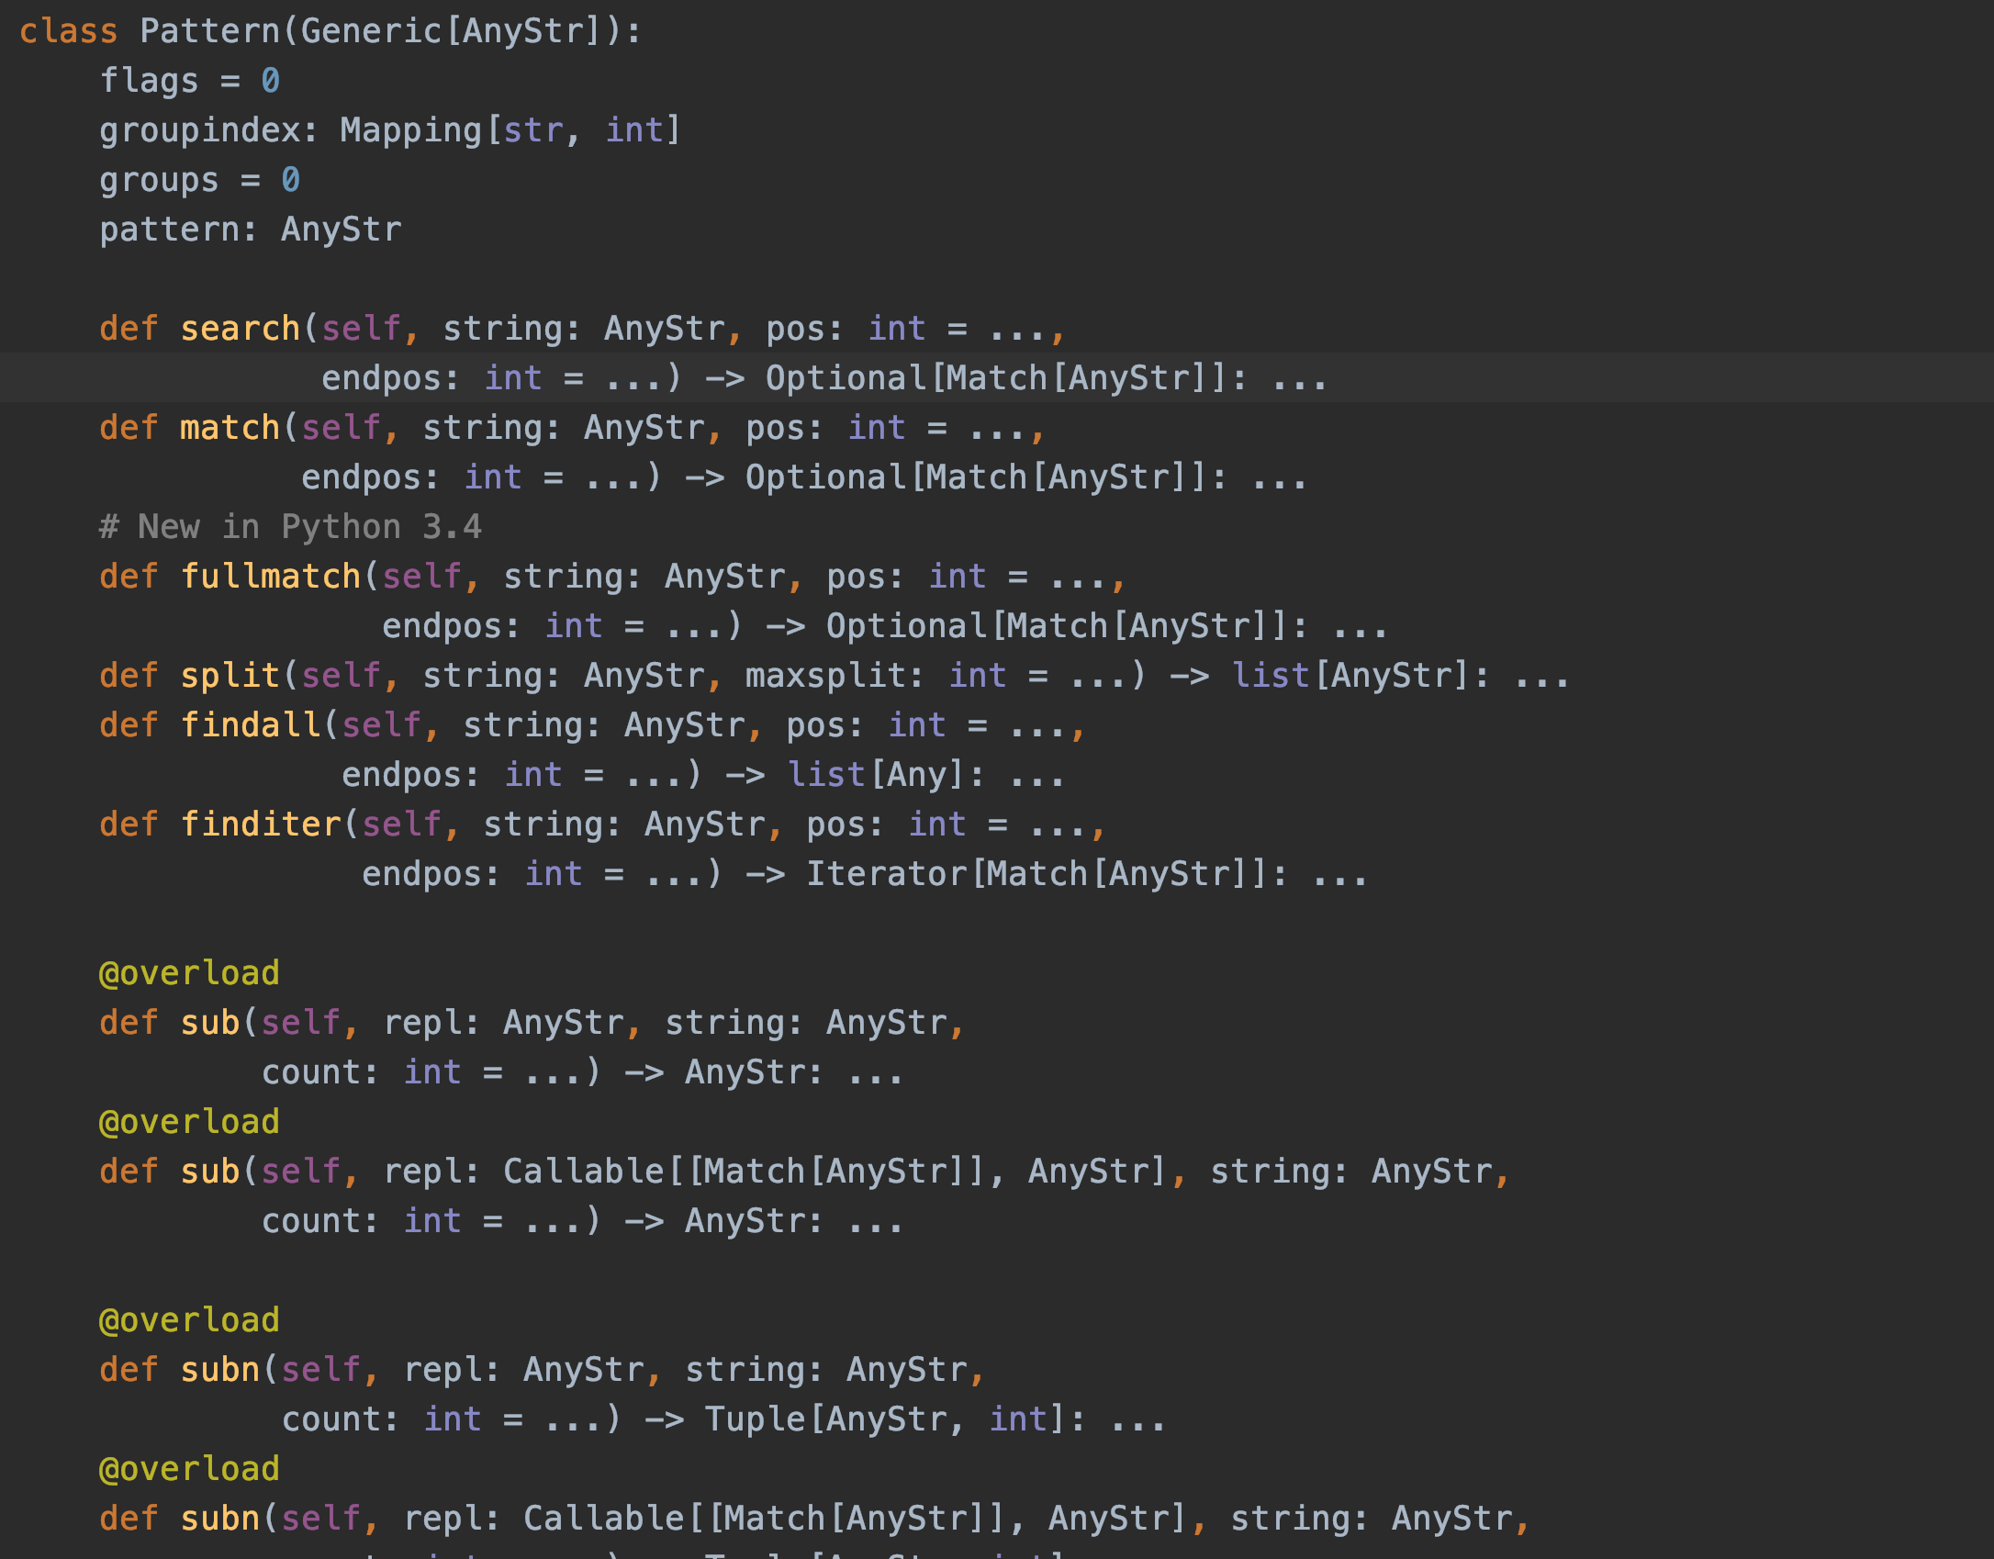Screen dimensions: 1994x1559
Task: Click the first Callable type in sub
Action: tap(583, 1172)
